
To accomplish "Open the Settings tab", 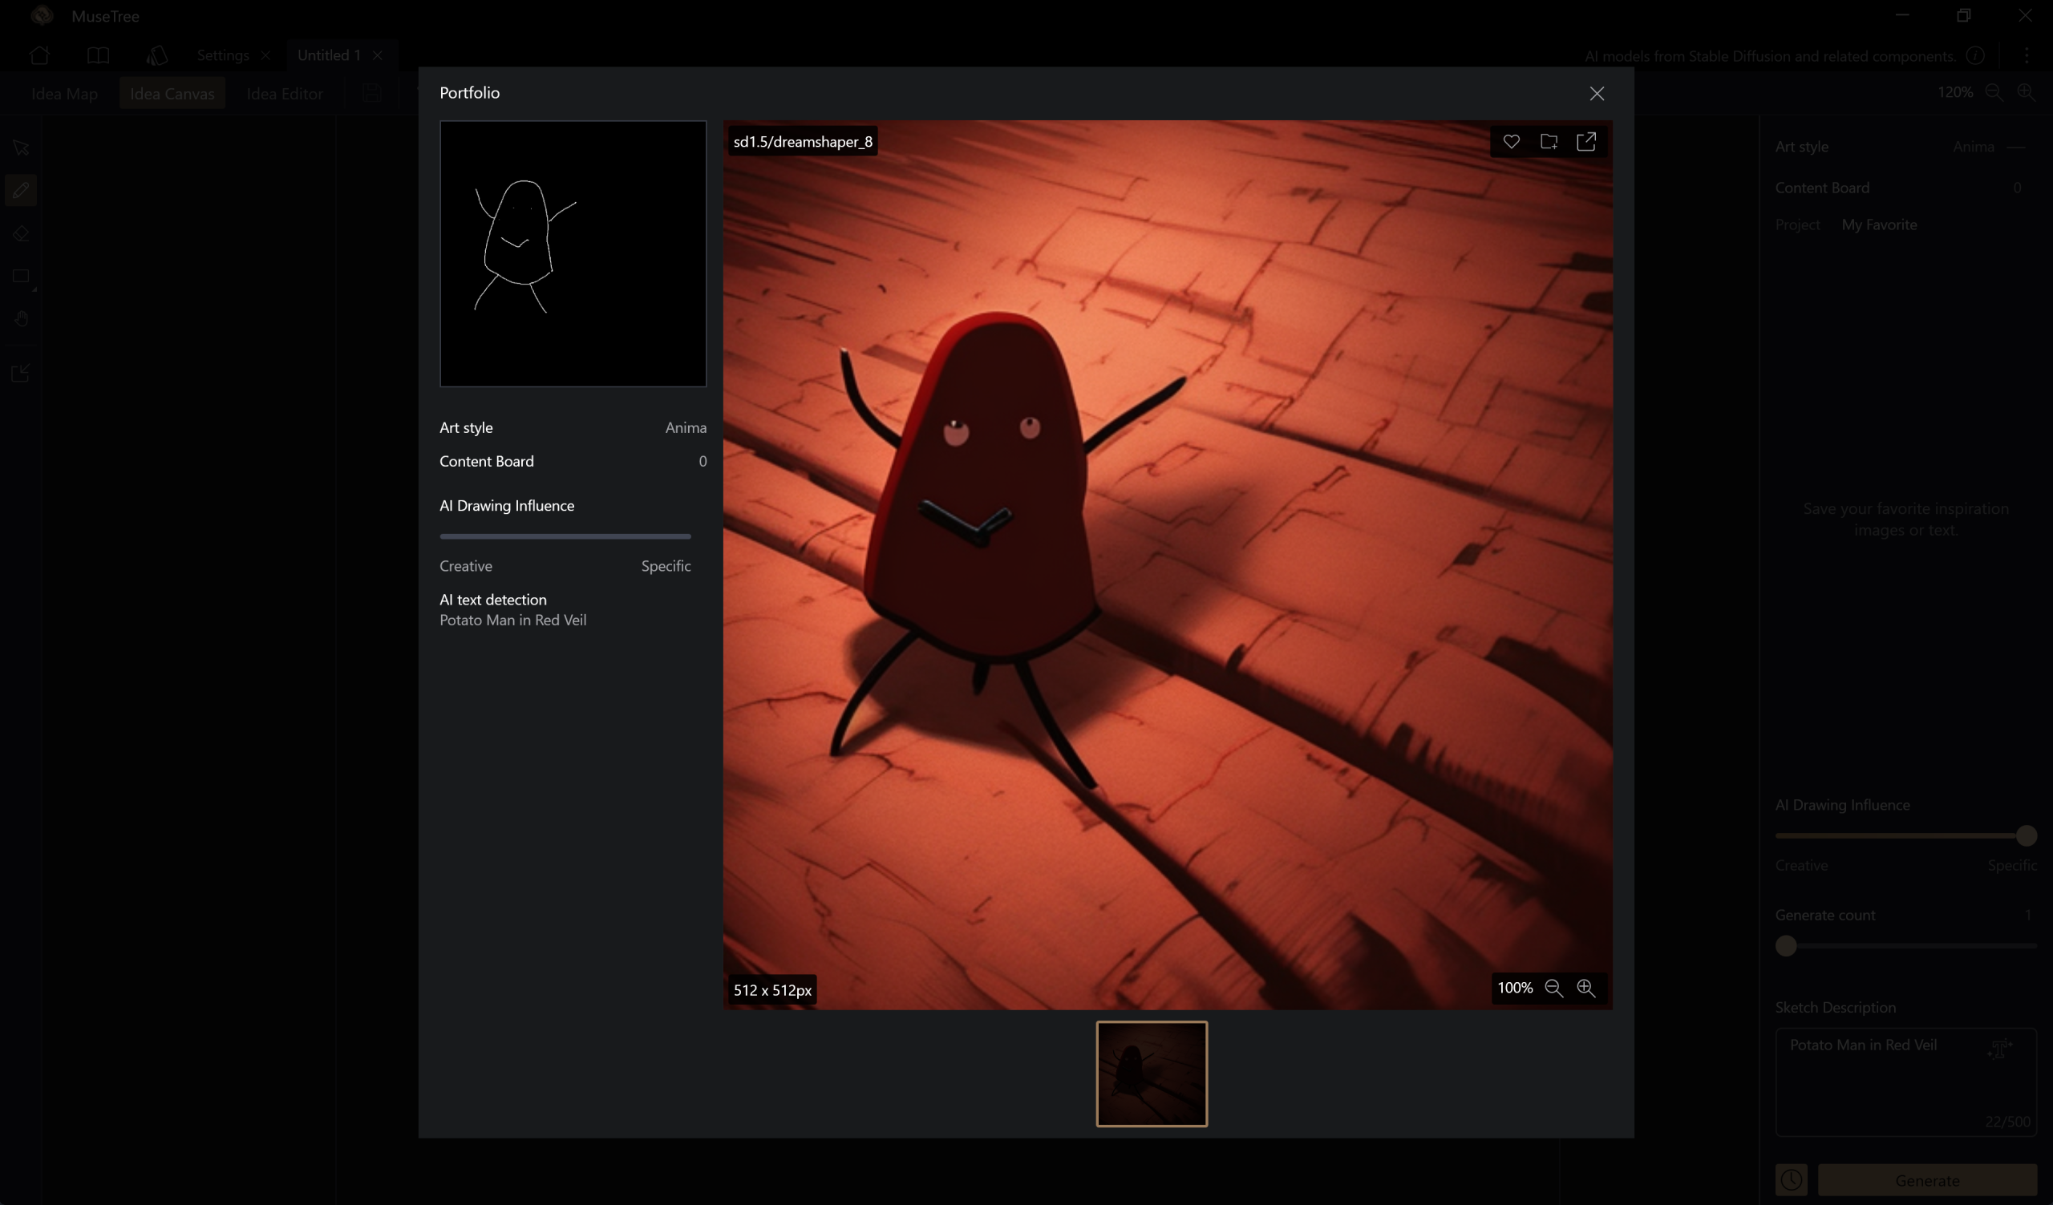I will 222,55.
